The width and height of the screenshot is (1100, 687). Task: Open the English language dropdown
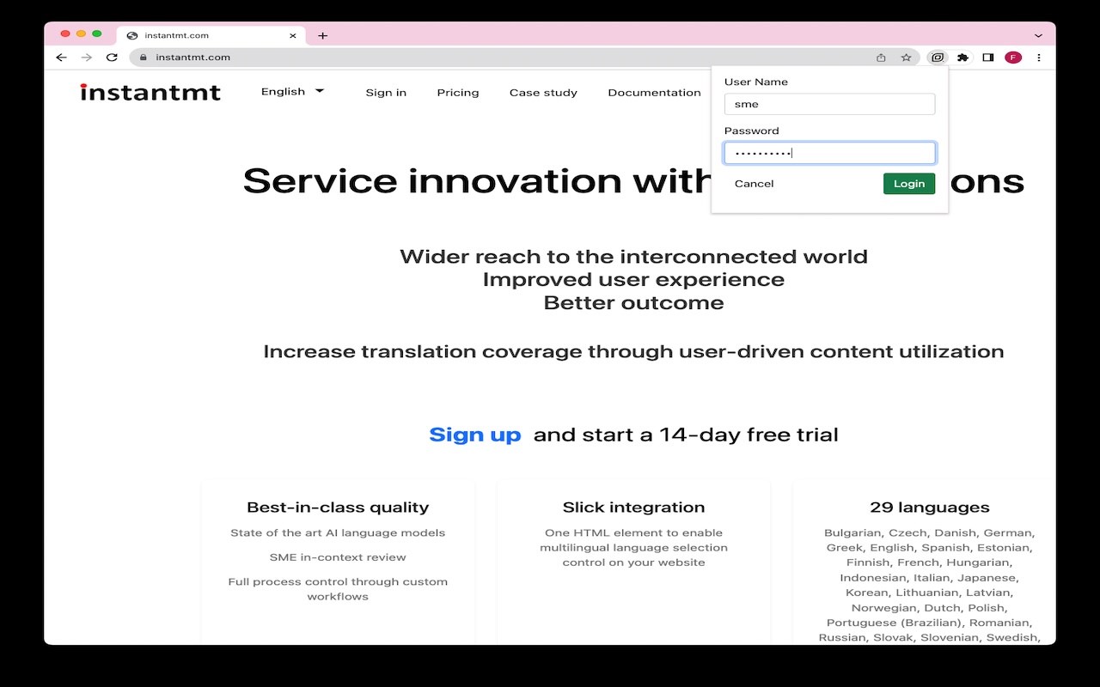tap(292, 91)
